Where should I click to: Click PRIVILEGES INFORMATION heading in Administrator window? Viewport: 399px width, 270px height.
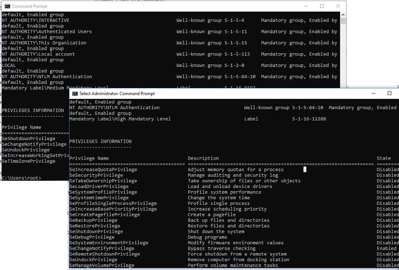pyautogui.click(x=100, y=141)
